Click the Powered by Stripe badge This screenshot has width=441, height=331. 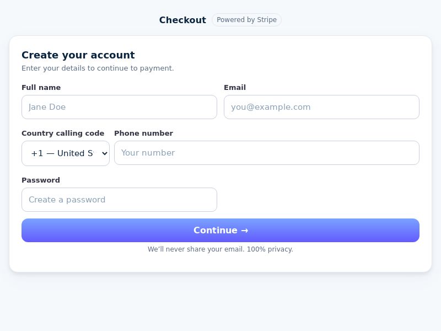pos(246,20)
